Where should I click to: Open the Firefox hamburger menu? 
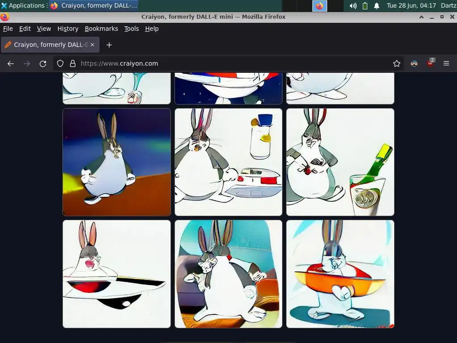click(x=446, y=63)
